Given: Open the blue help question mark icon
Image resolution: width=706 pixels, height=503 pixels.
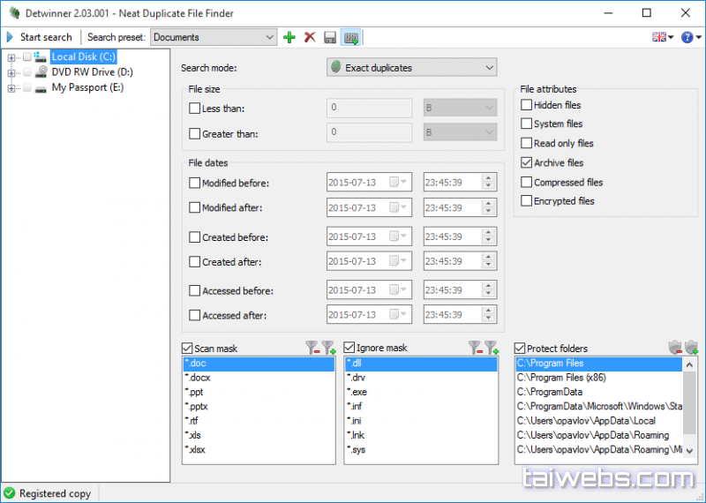Looking at the screenshot, I should point(686,37).
